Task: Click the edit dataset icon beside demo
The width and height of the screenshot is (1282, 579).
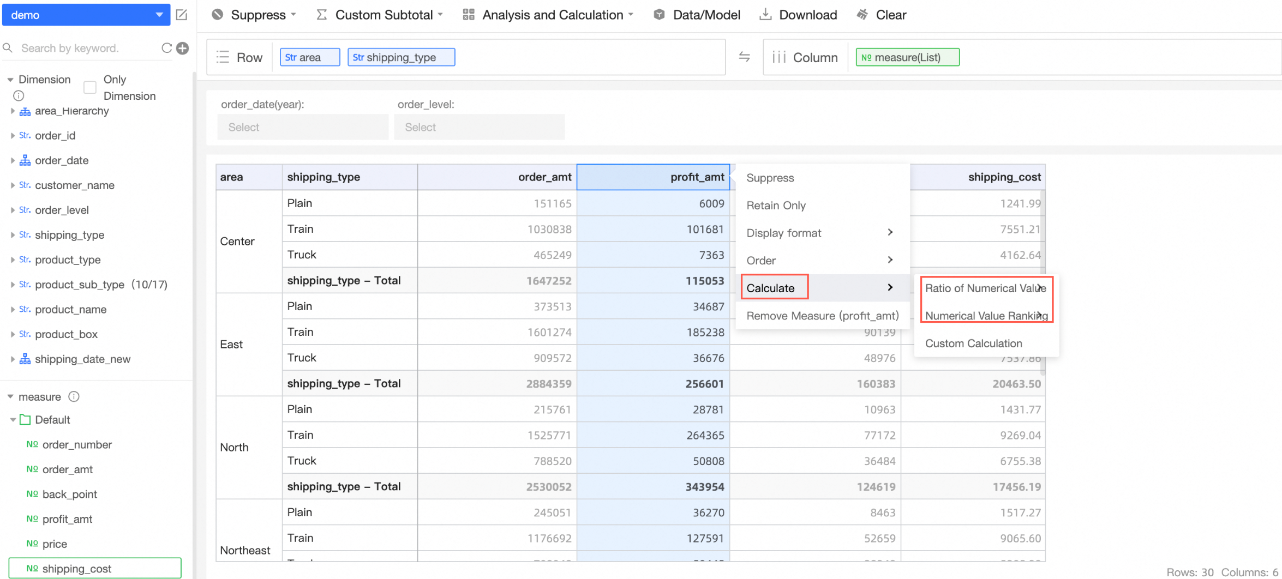Action: (x=182, y=15)
